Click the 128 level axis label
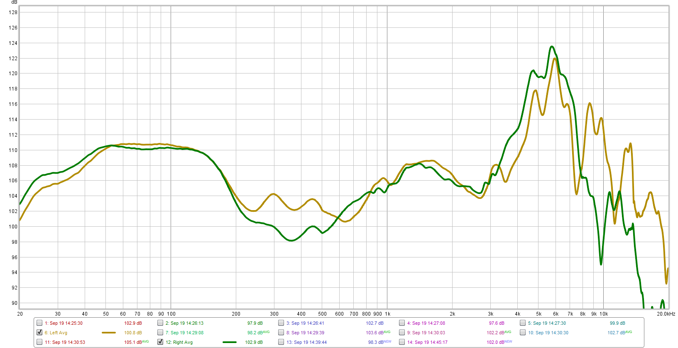This screenshot has height=348, width=678. pyautogui.click(x=13, y=12)
